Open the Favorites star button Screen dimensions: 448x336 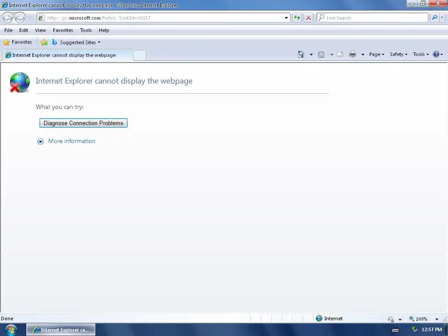pos(17,42)
